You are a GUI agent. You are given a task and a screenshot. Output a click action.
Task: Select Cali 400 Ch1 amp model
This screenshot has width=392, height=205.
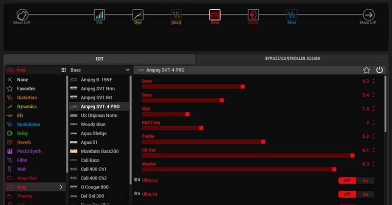[99, 169]
